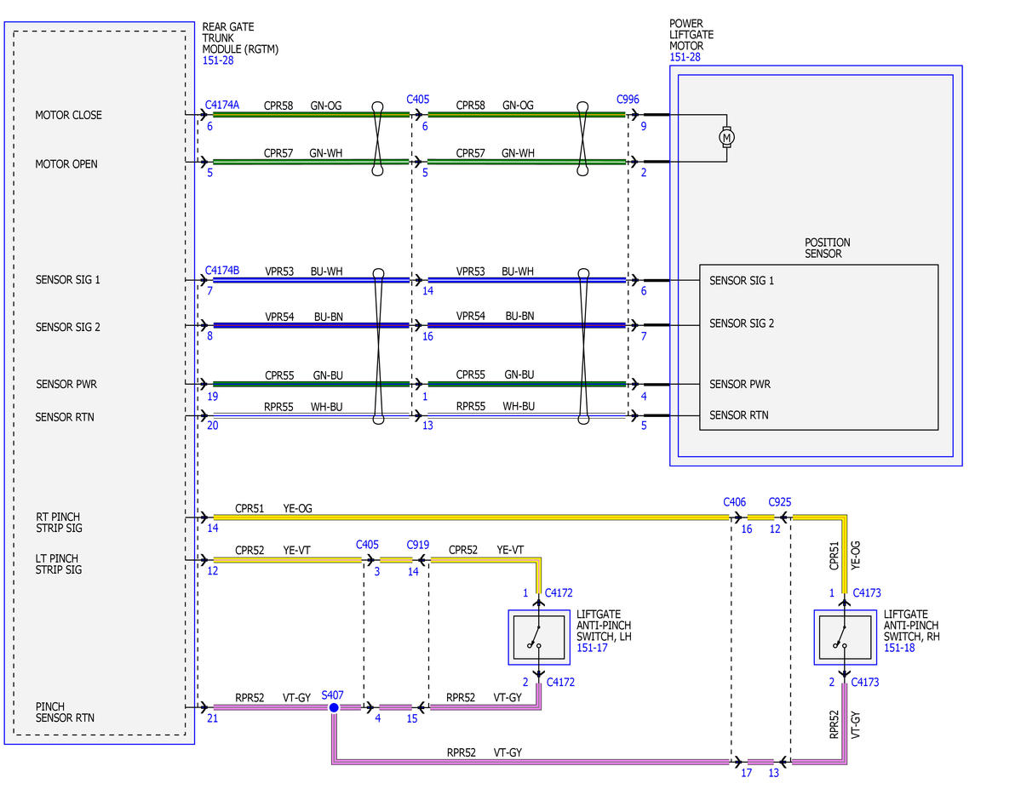The image size is (1021, 789).
Task: Select the LH anti-pinch switch symbol
Action: [539, 637]
